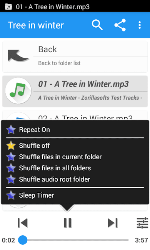Viewport: 150px width, 250px height.
Task: Click the yellow star beside Shuffle off
Action: (x=11, y=145)
